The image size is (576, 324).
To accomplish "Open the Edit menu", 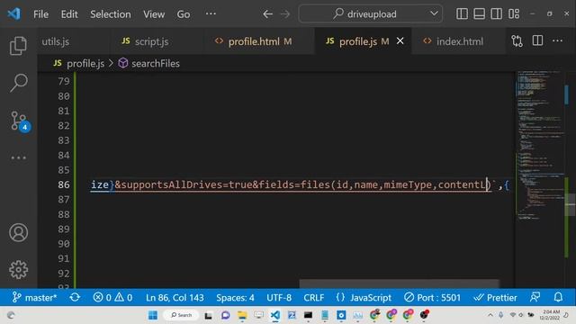I will (69, 14).
